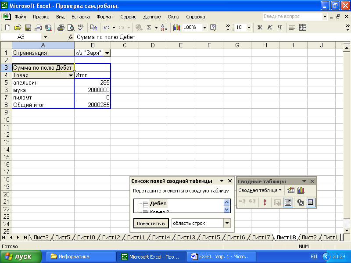
Task: Click the AutoSum sigma icon
Action: 149,28
